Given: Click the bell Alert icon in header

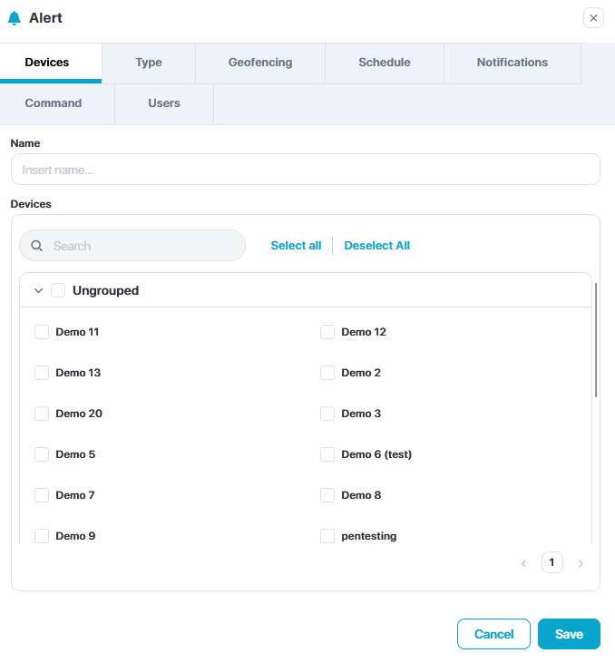Looking at the screenshot, I should click(x=14, y=18).
